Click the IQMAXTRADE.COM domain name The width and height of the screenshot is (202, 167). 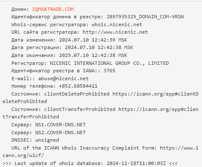53,9
